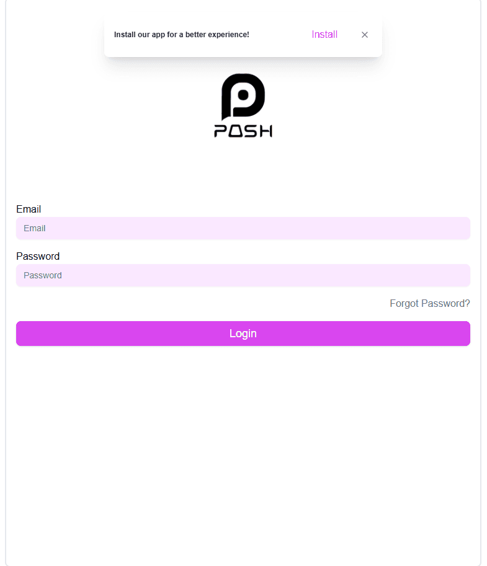Open the Forgot Password link

(429, 303)
